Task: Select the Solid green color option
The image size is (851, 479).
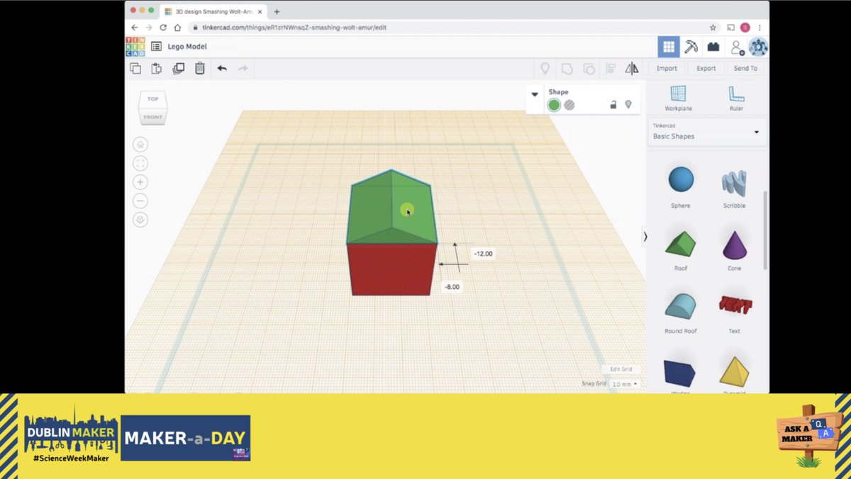Action: click(x=554, y=105)
